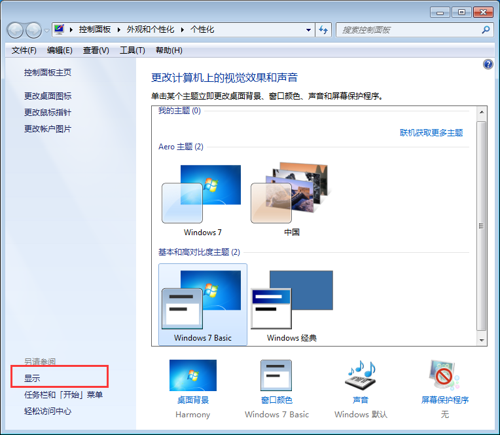Image resolution: width=500 pixels, height=435 pixels.
Task: Click the refresh button beside address bar
Action: (323, 30)
